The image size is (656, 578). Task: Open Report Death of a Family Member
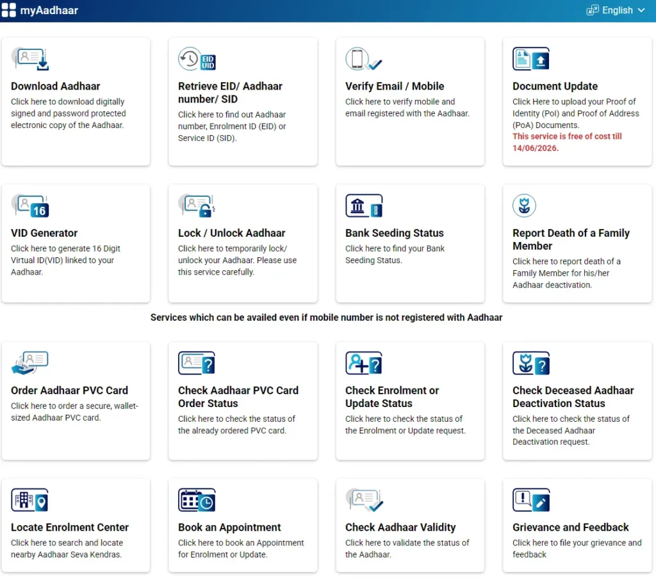[571, 239]
